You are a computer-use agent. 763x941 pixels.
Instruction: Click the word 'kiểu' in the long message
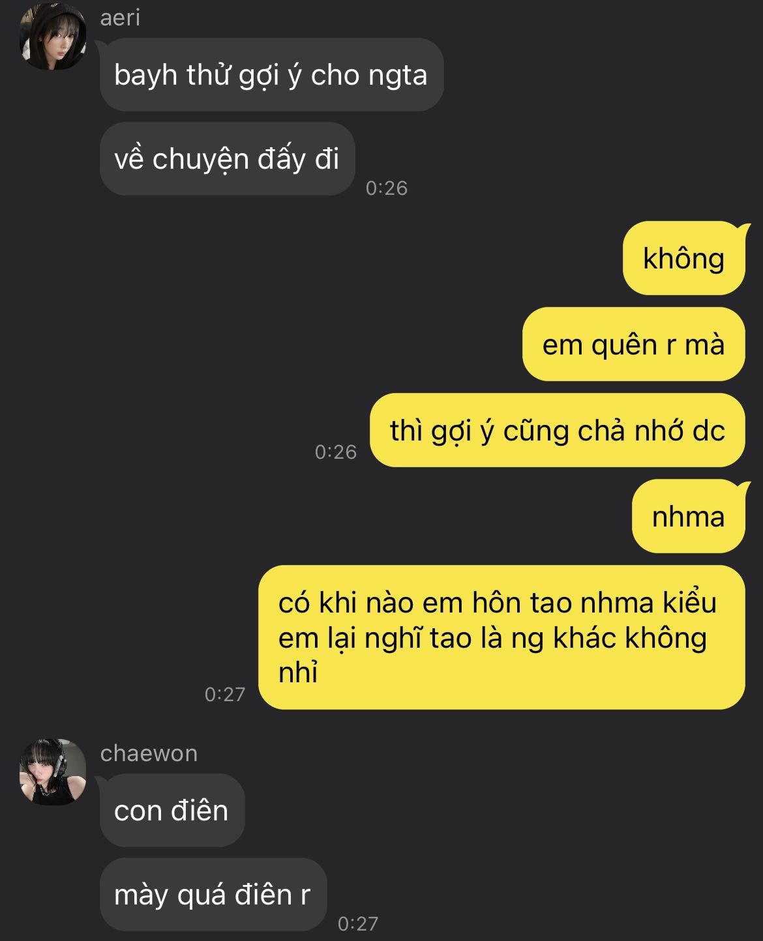click(x=690, y=601)
